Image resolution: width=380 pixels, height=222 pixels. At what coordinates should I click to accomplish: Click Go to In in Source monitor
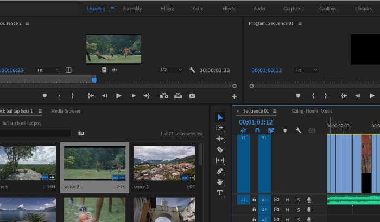(91, 96)
